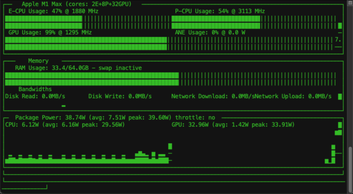This screenshot has width=353, height=194.
Task: Click the E-CPU usage gauge bar
Action: click(87, 22)
